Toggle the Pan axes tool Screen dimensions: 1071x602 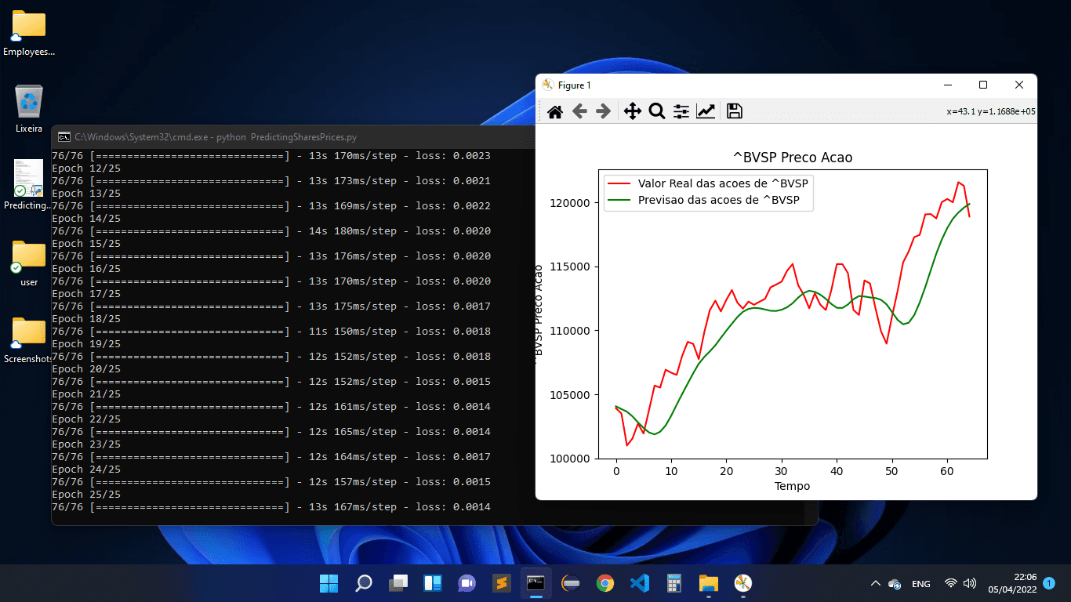(x=632, y=111)
